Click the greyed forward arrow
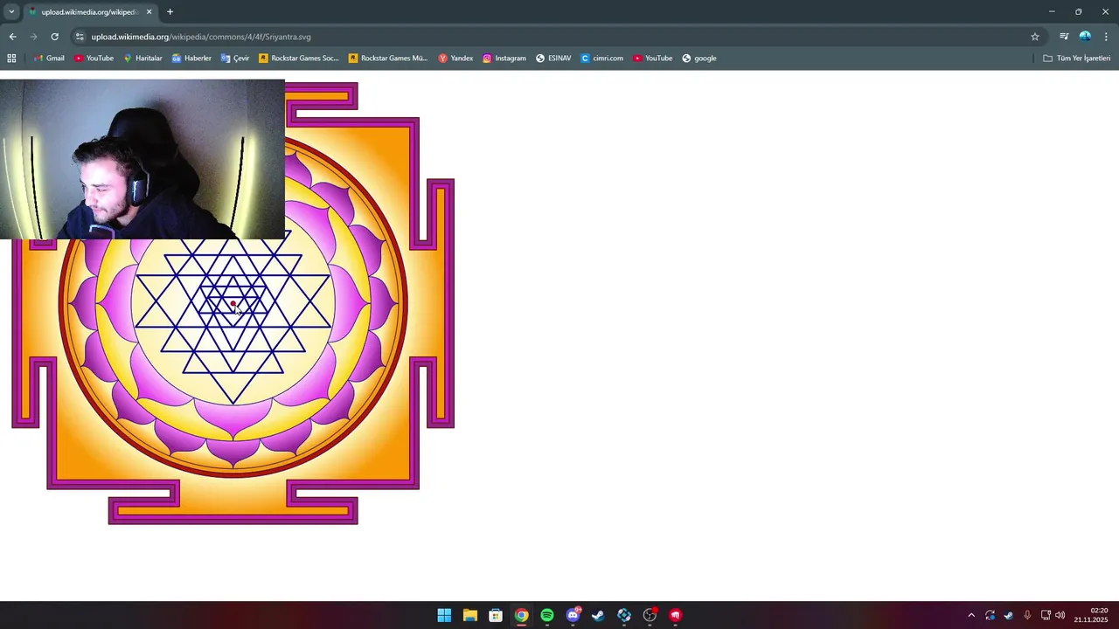Screen dimensions: 1119x629 tap(33, 37)
